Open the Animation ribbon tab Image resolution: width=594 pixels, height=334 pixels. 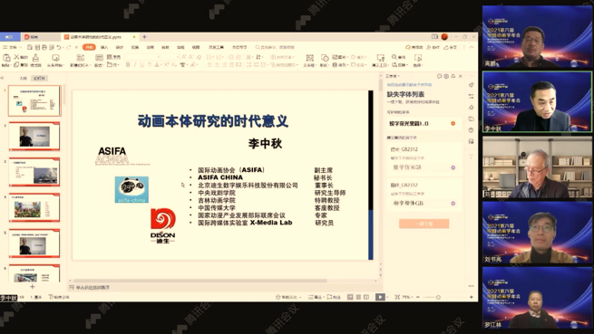151,47
